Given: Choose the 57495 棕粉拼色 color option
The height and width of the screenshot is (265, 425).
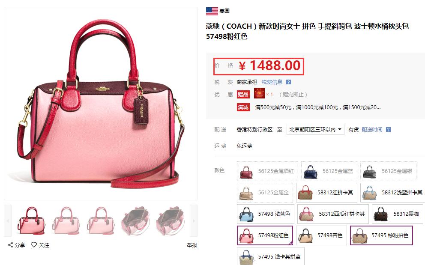Looking at the screenshot, I should [x=381, y=235].
